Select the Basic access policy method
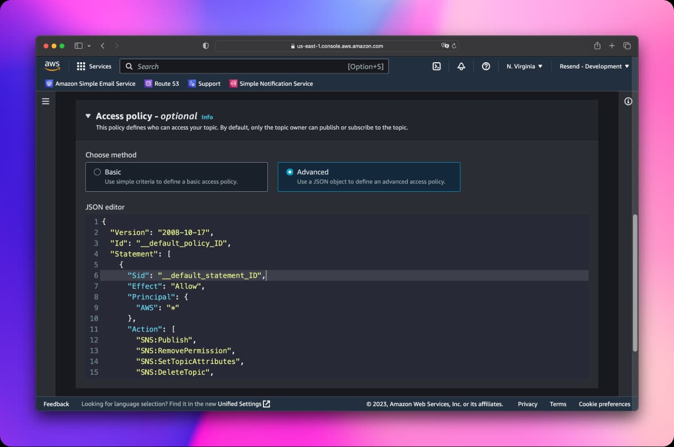The image size is (674, 447). 97,172
